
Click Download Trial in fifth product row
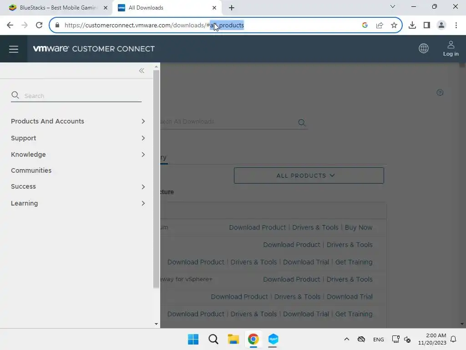[x=349, y=296]
